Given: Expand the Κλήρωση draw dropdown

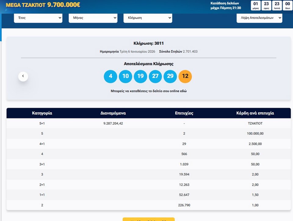Looking at the screenshot, I should click(x=148, y=18).
